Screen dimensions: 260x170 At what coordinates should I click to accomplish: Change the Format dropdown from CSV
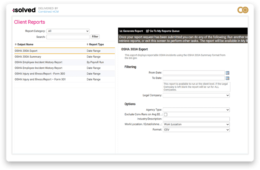click(196, 129)
